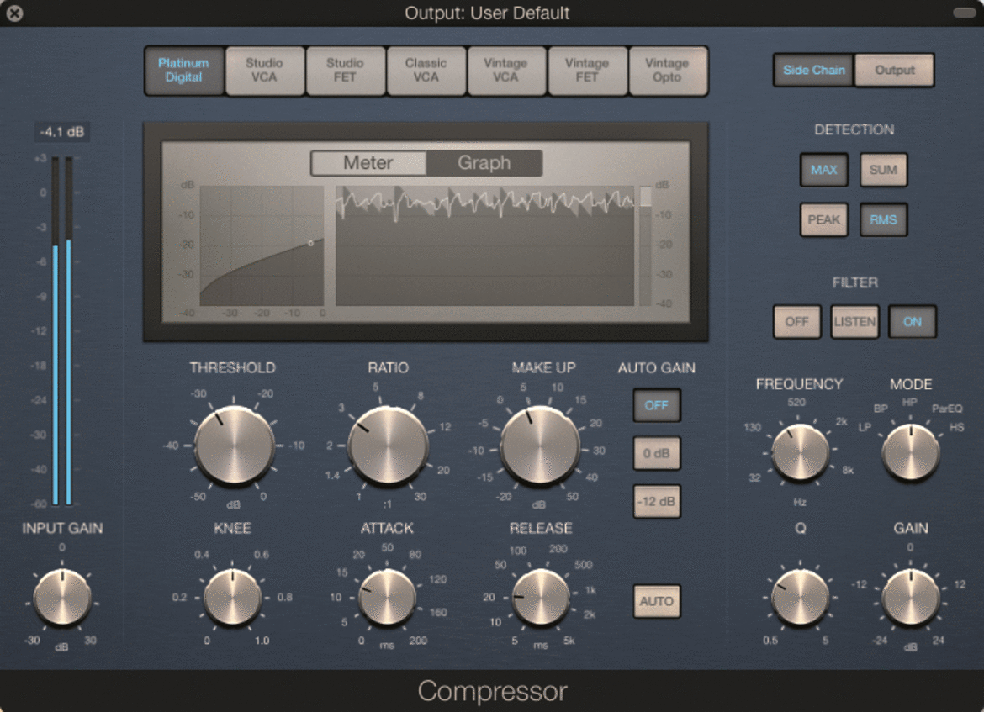This screenshot has height=712, width=984.
Task: Click the RATIO knob
Action: (388, 446)
